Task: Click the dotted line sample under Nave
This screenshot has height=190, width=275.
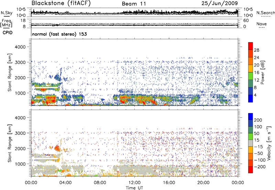Action: [x=262, y=27]
